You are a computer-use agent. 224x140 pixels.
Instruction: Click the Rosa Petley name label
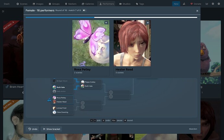coord(82,70)
